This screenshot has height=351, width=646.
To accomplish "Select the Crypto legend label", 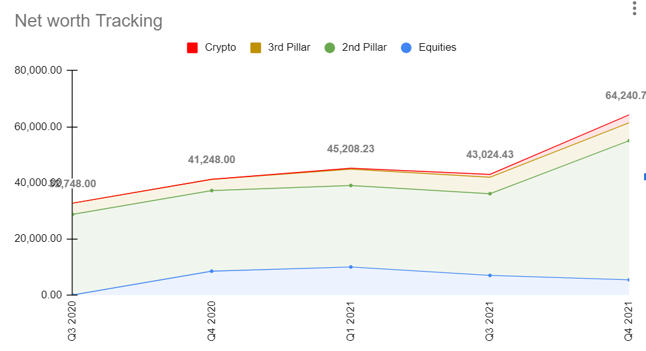I will 220,48.
